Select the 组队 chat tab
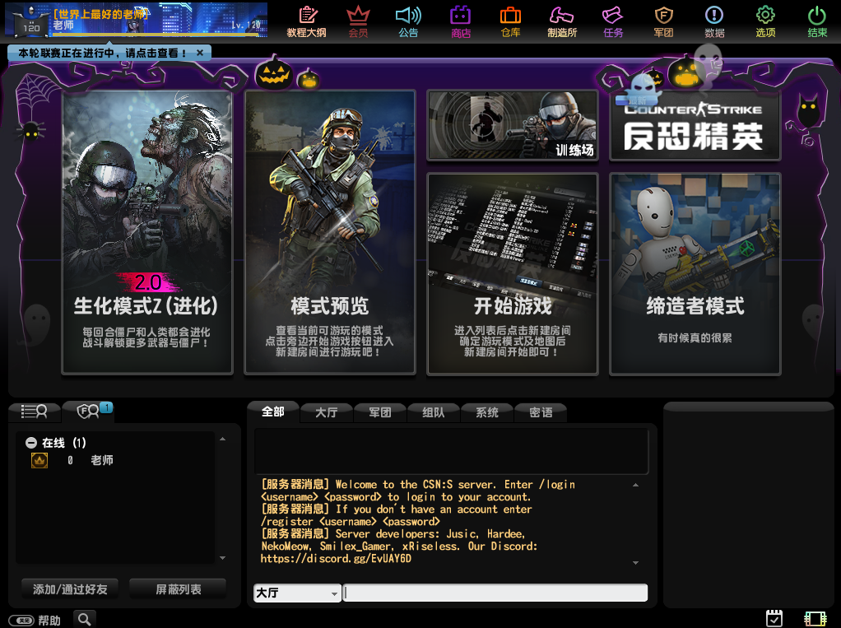This screenshot has width=841, height=628. point(434,412)
